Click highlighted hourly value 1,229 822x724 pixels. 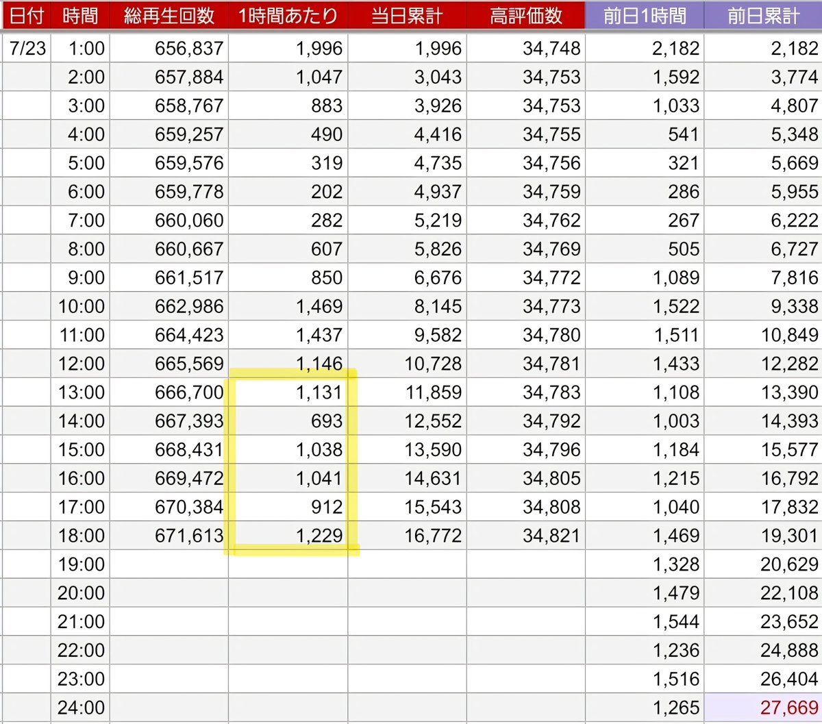pos(288,536)
